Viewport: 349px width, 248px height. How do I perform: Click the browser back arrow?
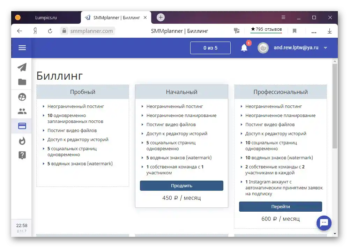tap(20, 31)
